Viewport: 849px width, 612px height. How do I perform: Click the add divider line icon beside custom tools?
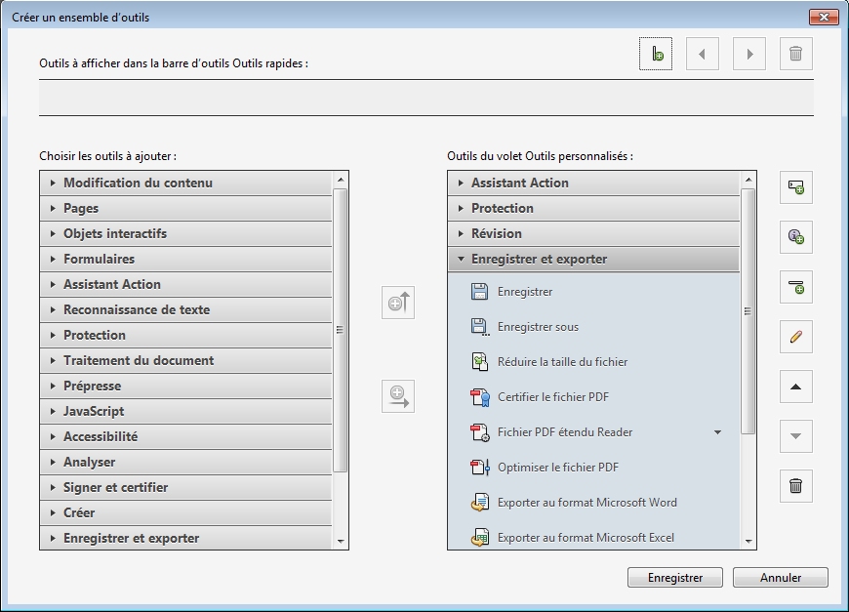point(796,287)
